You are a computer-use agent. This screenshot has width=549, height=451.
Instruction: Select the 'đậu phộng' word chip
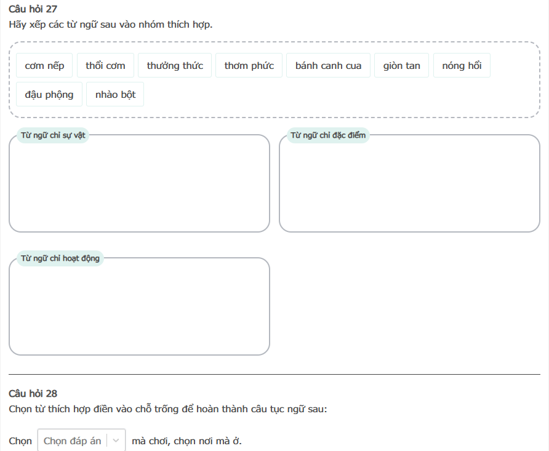(x=49, y=95)
